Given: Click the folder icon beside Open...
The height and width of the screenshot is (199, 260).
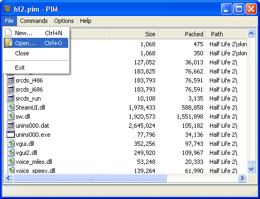Looking at the screenshot, I should pyautogui.click(x=9, y=43).
